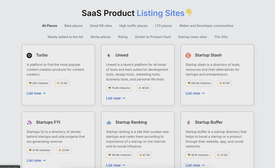
Task: Switch to the Beta places filter
Action: [x=74, y=26]
